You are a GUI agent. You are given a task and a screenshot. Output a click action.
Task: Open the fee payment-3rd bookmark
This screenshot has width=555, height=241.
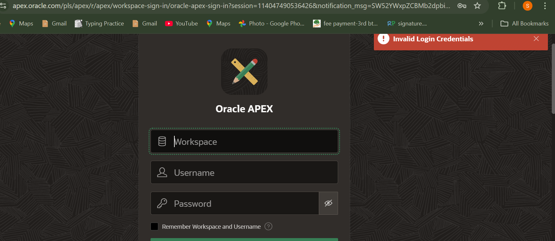(345, 24)
